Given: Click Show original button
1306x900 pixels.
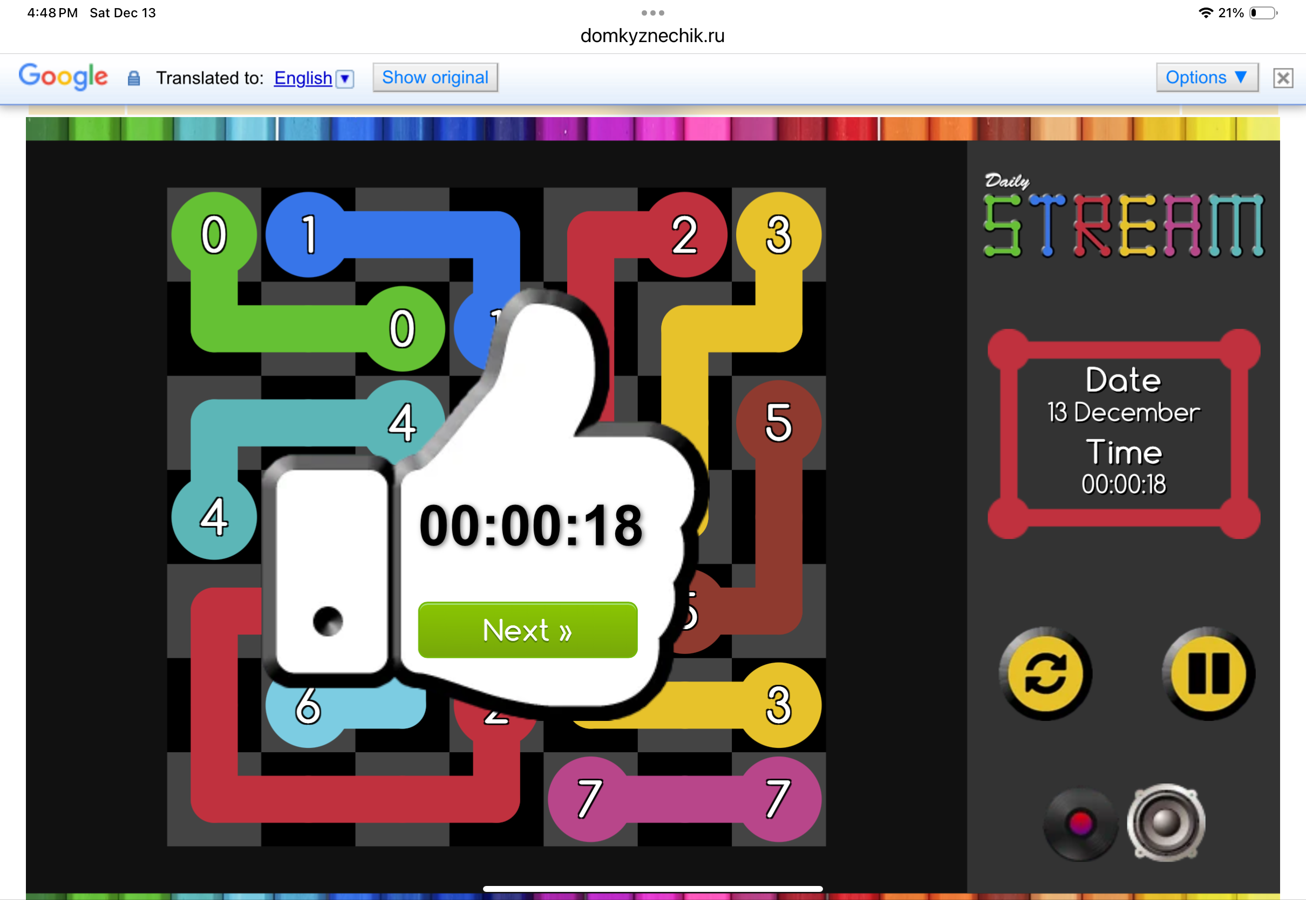Looking at the screenshot, I should click(435, 77).
